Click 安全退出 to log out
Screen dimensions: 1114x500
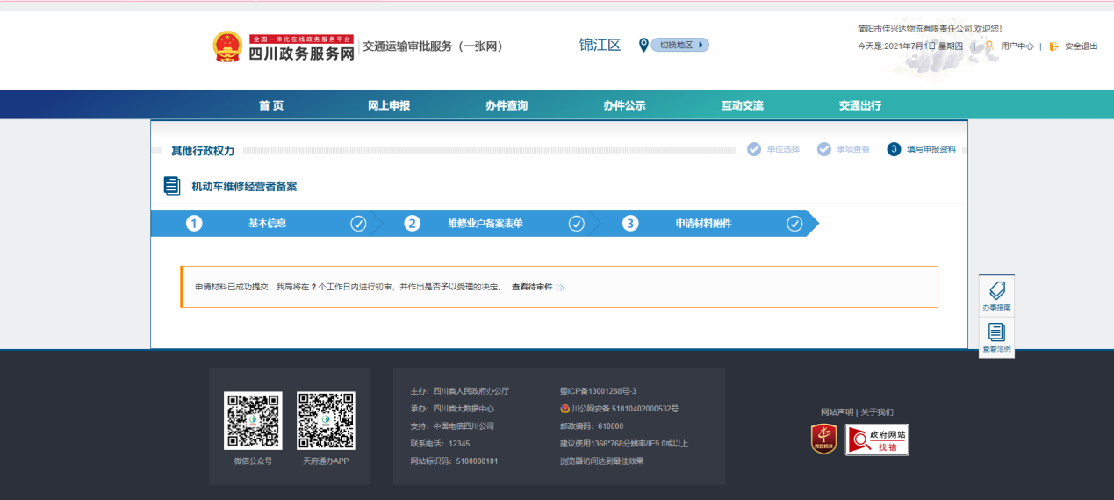coord(1081,46)
